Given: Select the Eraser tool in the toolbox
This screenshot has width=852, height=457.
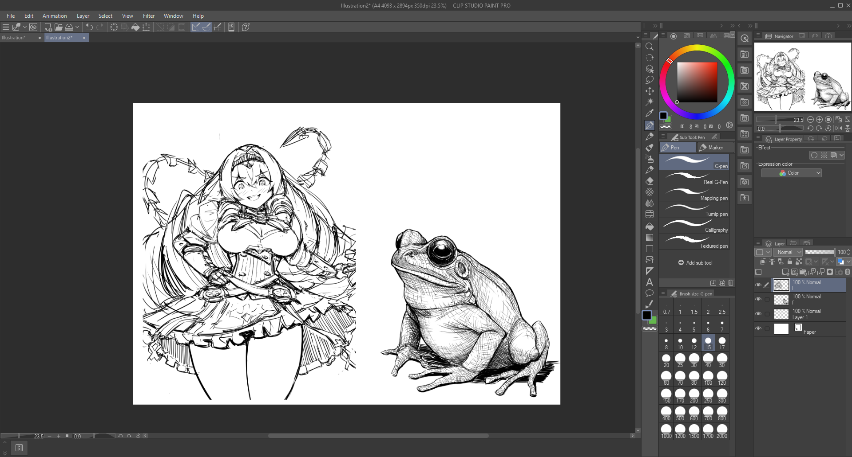Looking at the screenshot, I should [650, 181].
